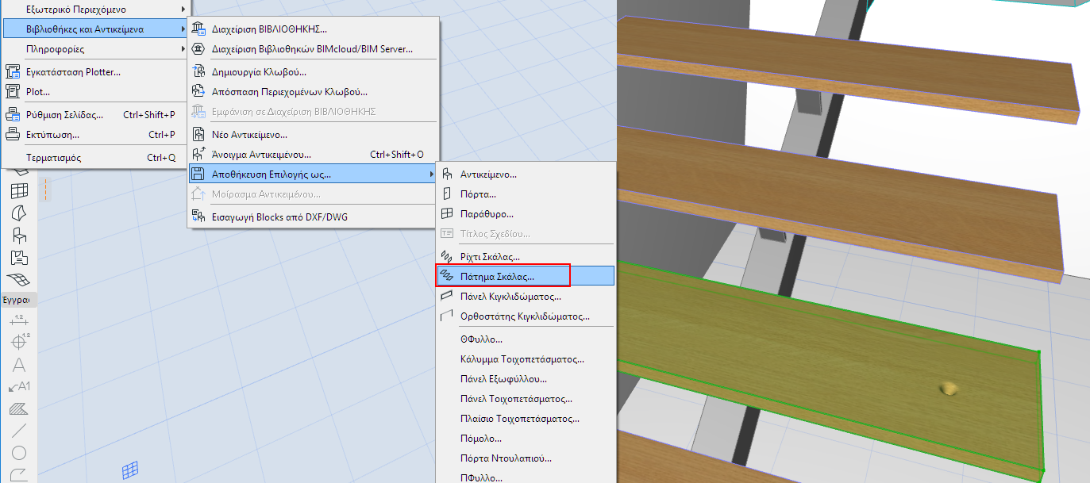
Task: Click the Ctrl+P shortcut text
Action: coord(162,135)
